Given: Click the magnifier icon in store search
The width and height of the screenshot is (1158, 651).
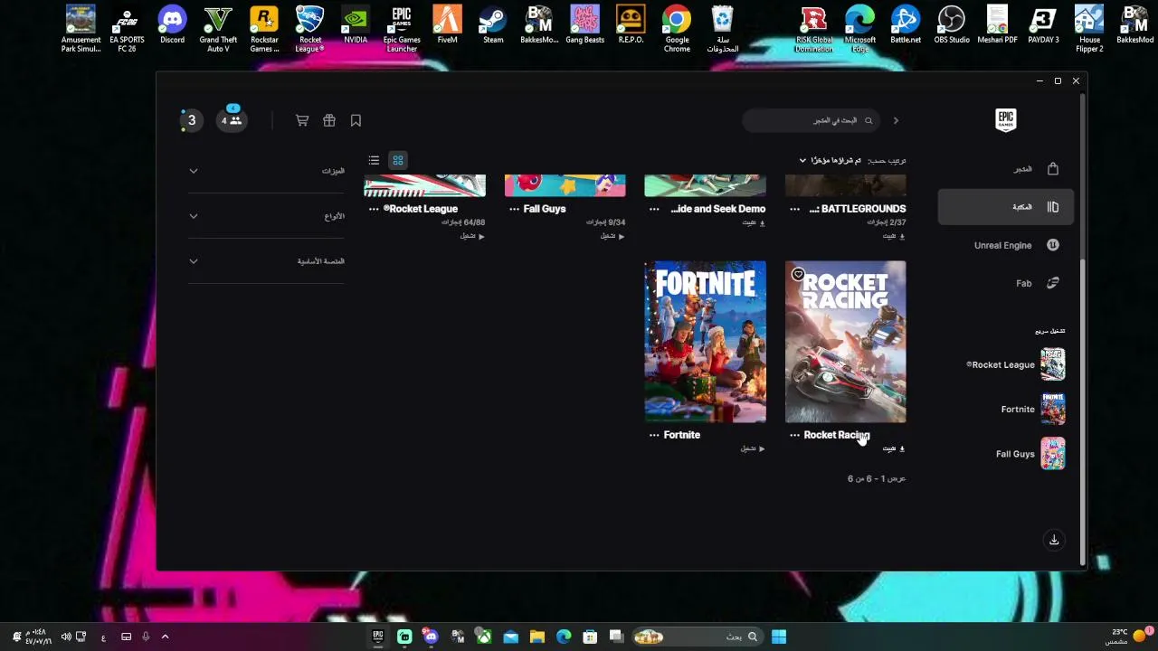Looking at the screenshot, I should coord(868,120).
